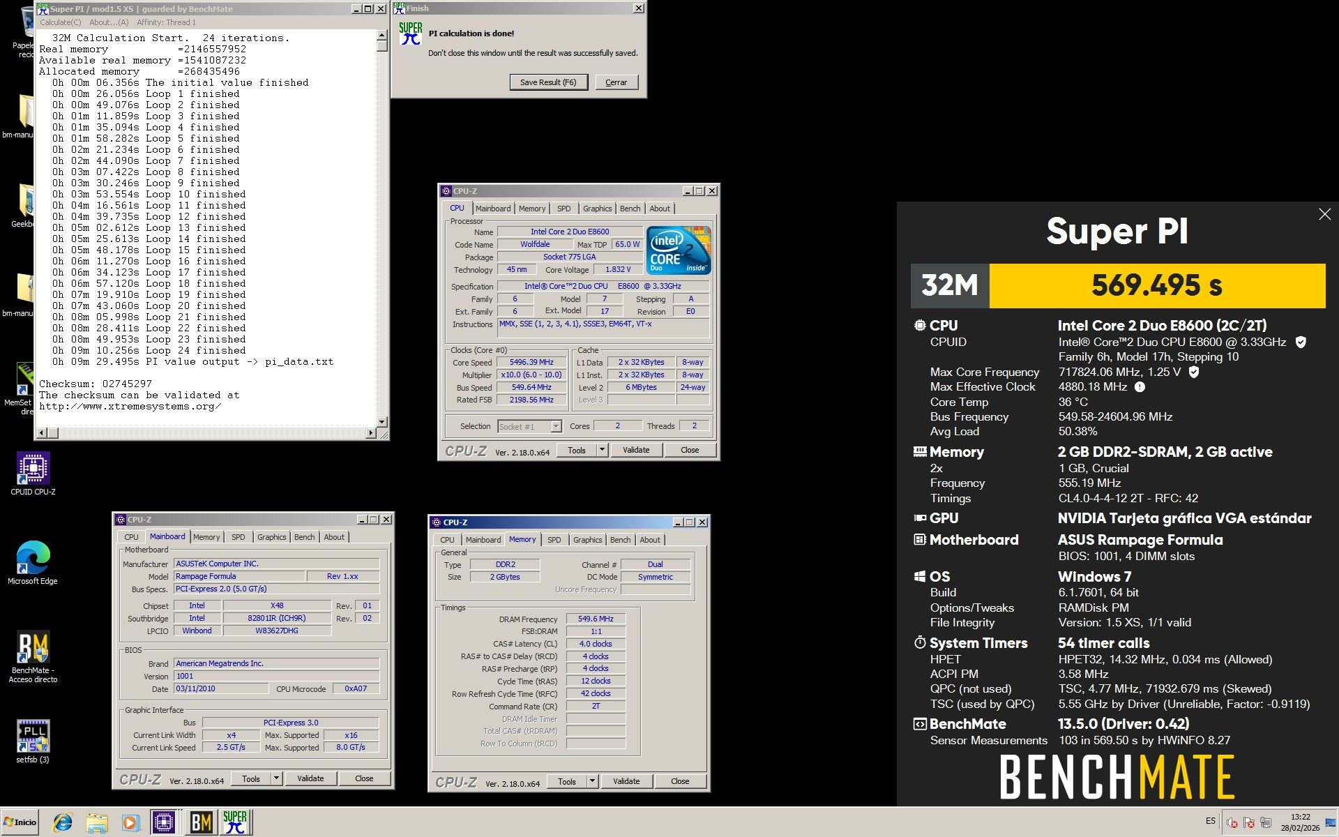Click the Super PI taskbar icon
This screenshot has width=1339, height=837.
(x=235, y=822)
